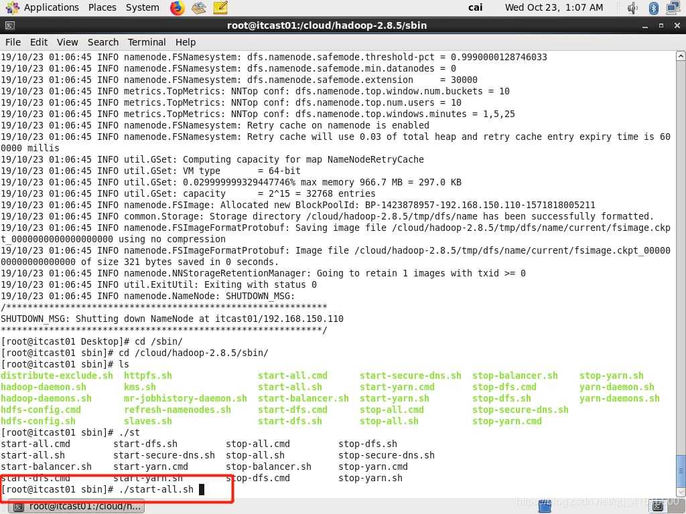Image resolution: width=686 pixels, height=514 pixels.
Task: Open the sticky notes launcher icon
Action: (220, 8)
